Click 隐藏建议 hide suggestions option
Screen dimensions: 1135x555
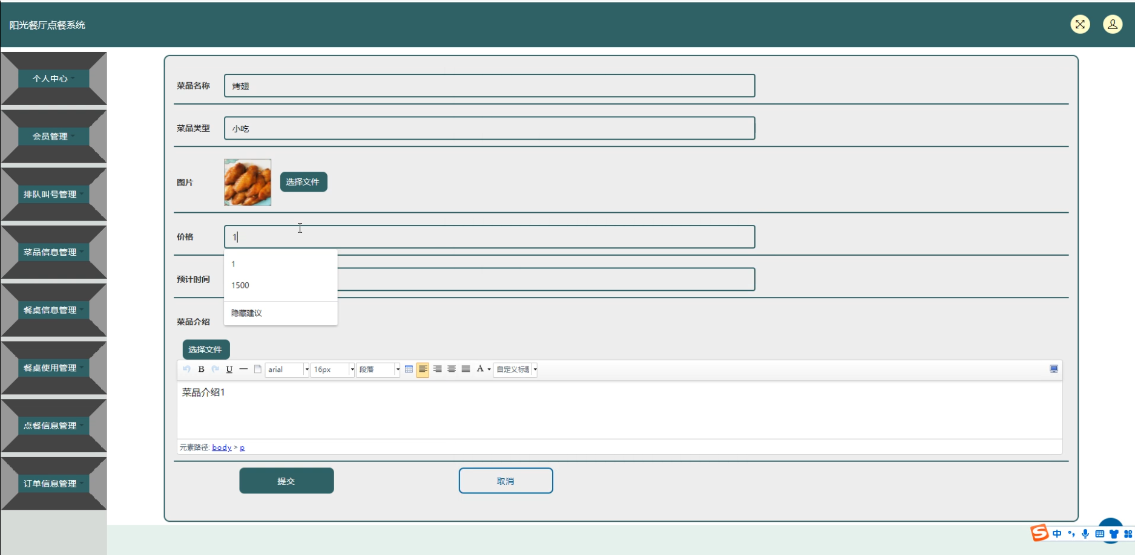280,313
